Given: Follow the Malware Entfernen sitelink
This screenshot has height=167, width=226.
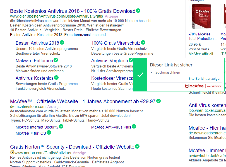Looking at the screenshot, I should [x=34, y=60].
